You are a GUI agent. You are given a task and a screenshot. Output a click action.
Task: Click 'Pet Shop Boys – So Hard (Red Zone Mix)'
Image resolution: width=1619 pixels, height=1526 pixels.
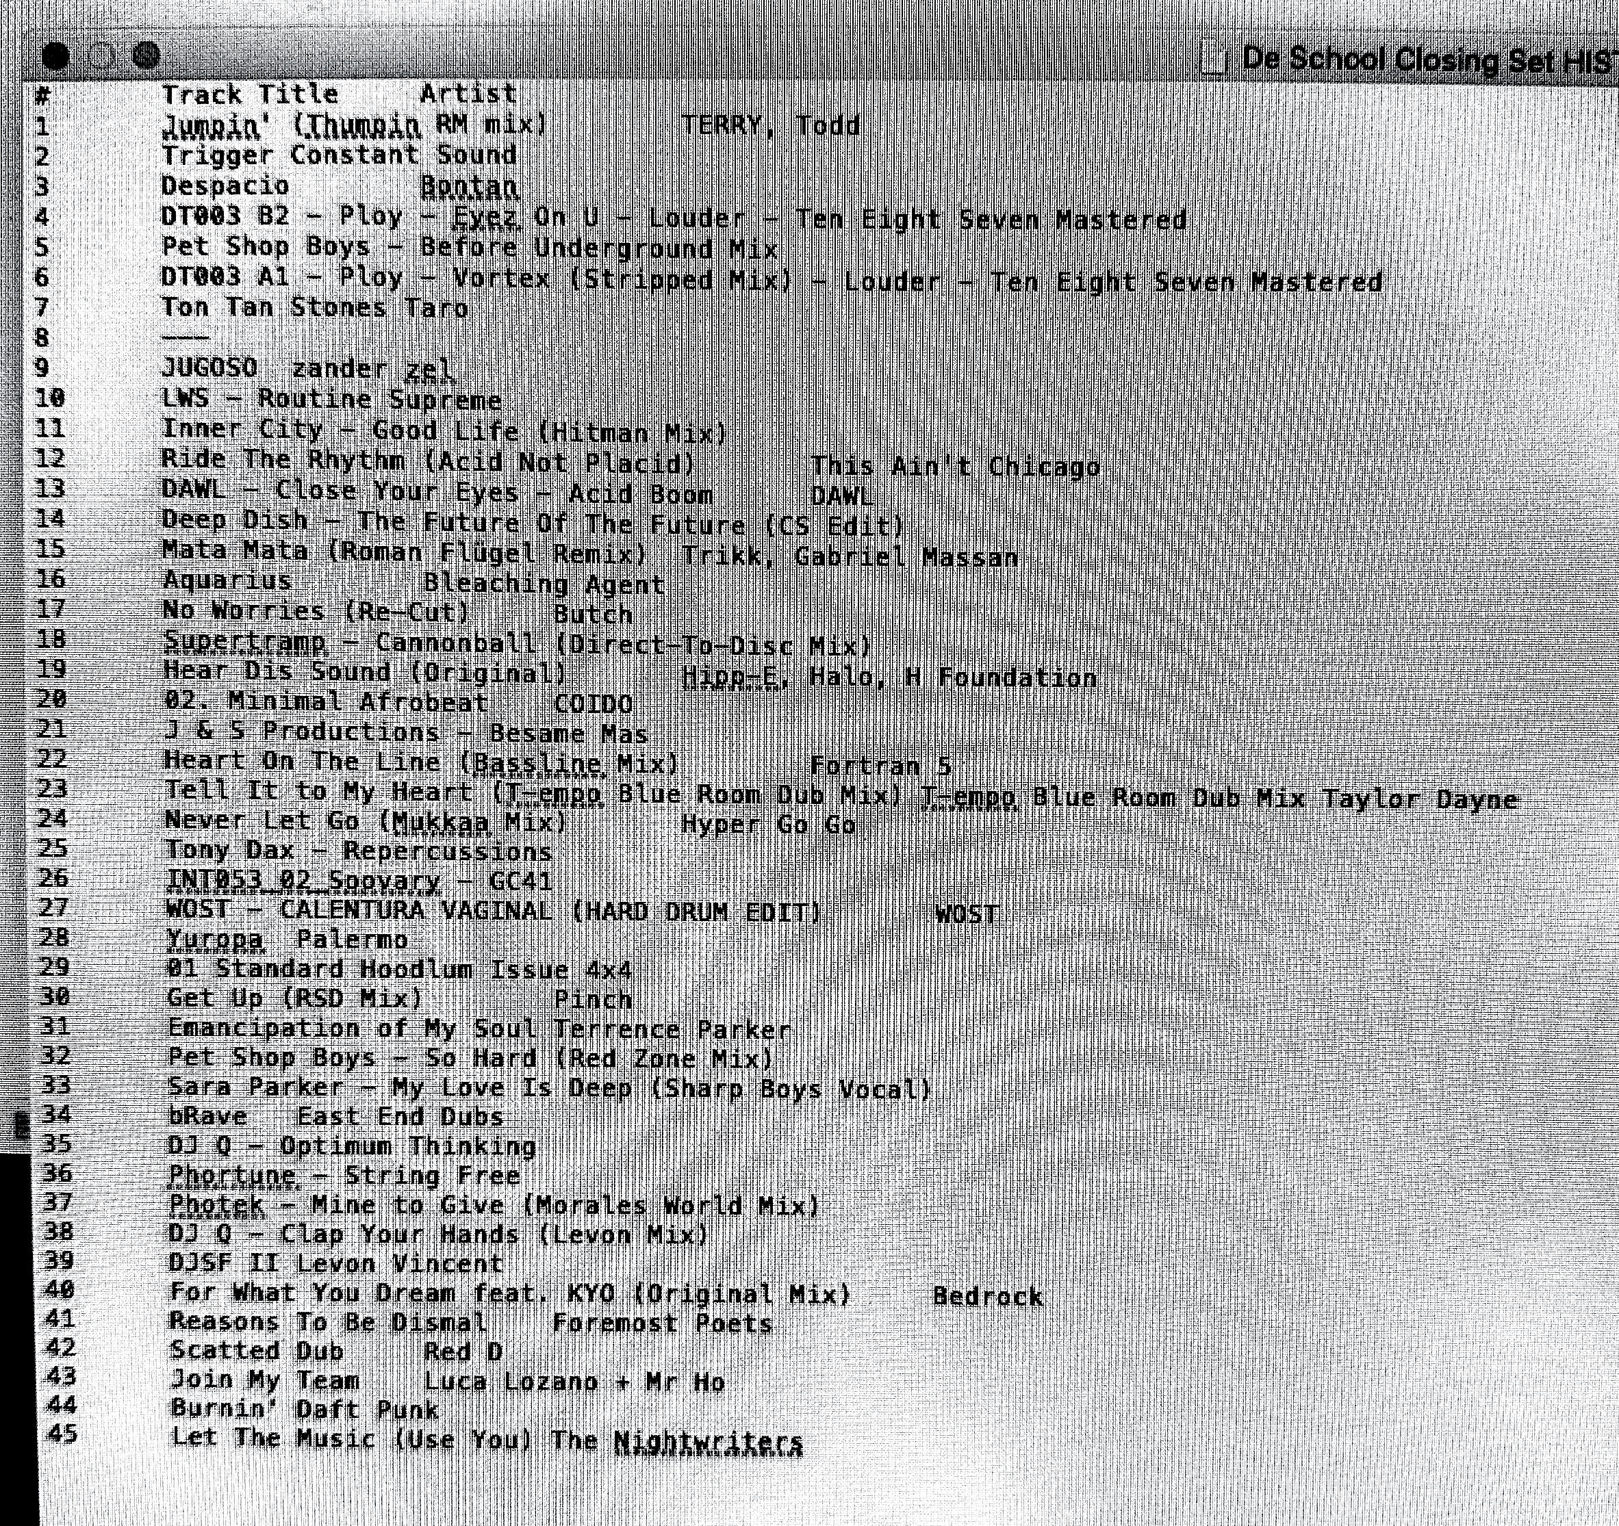point(471,1058)
